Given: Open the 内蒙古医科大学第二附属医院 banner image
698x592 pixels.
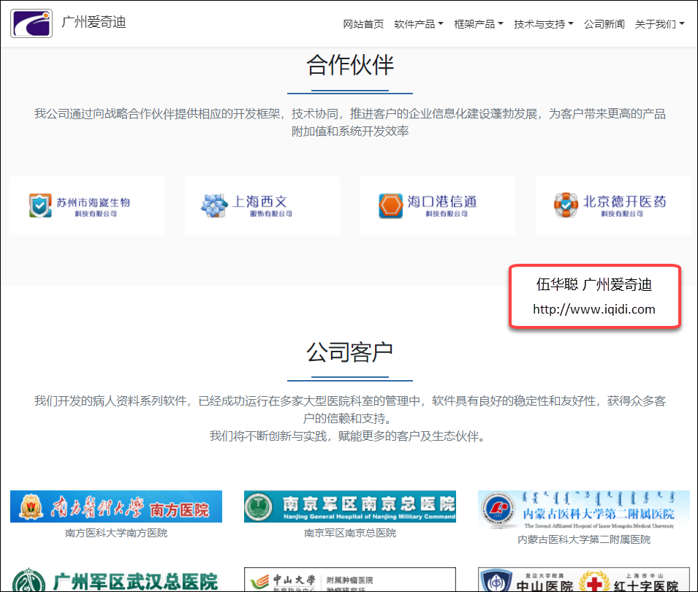Looking at the screenshot, I should point(583,510).
